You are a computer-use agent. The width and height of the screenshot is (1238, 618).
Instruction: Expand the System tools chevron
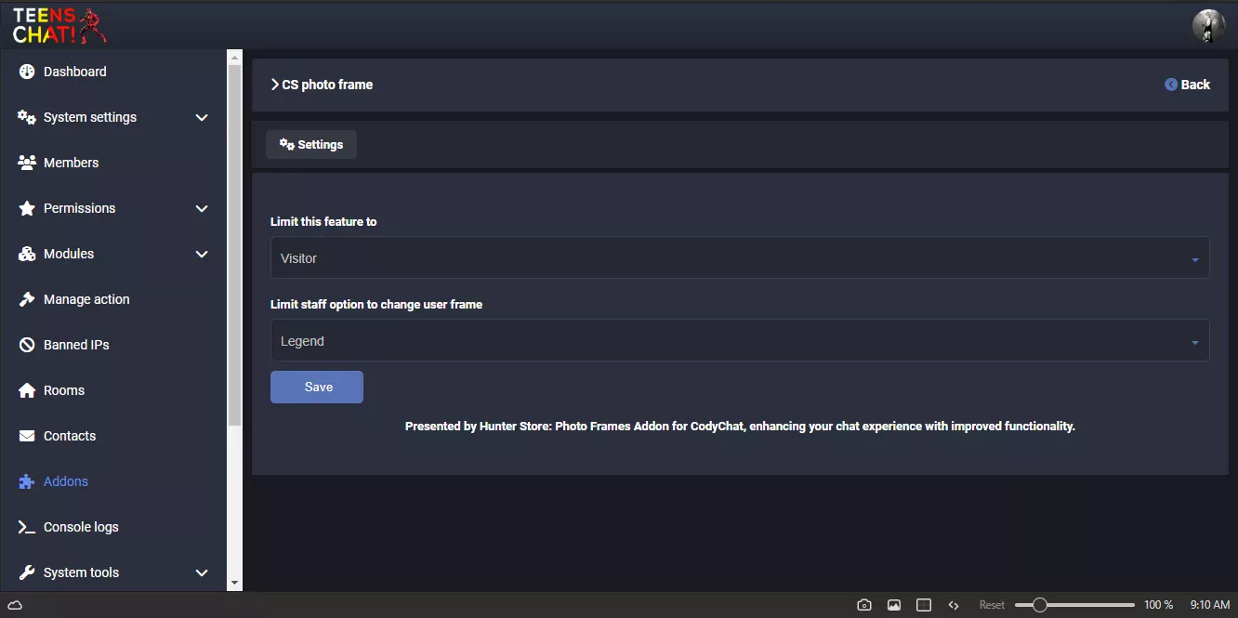point(202,572)
